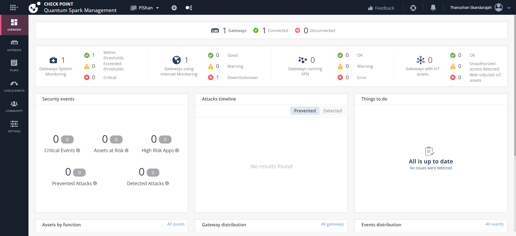Expand the user profile chevron menu
Viewport: 516px width, 236px height.
509,8
